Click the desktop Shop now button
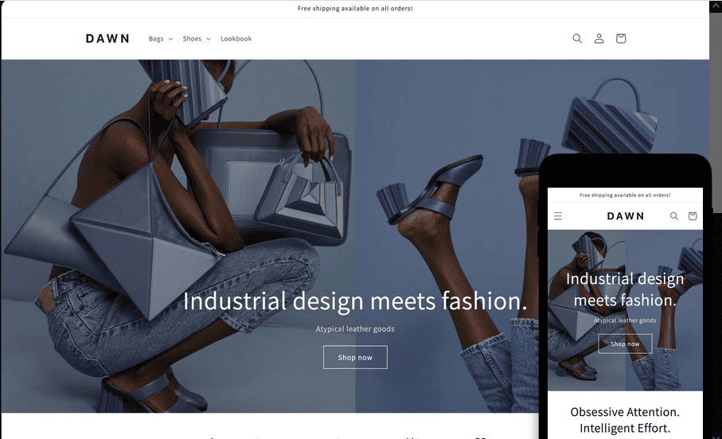Viewport: 722px width, 439px height. pos(355,357)
